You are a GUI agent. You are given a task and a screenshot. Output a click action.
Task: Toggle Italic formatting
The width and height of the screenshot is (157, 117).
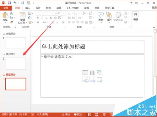click(42, 18)
